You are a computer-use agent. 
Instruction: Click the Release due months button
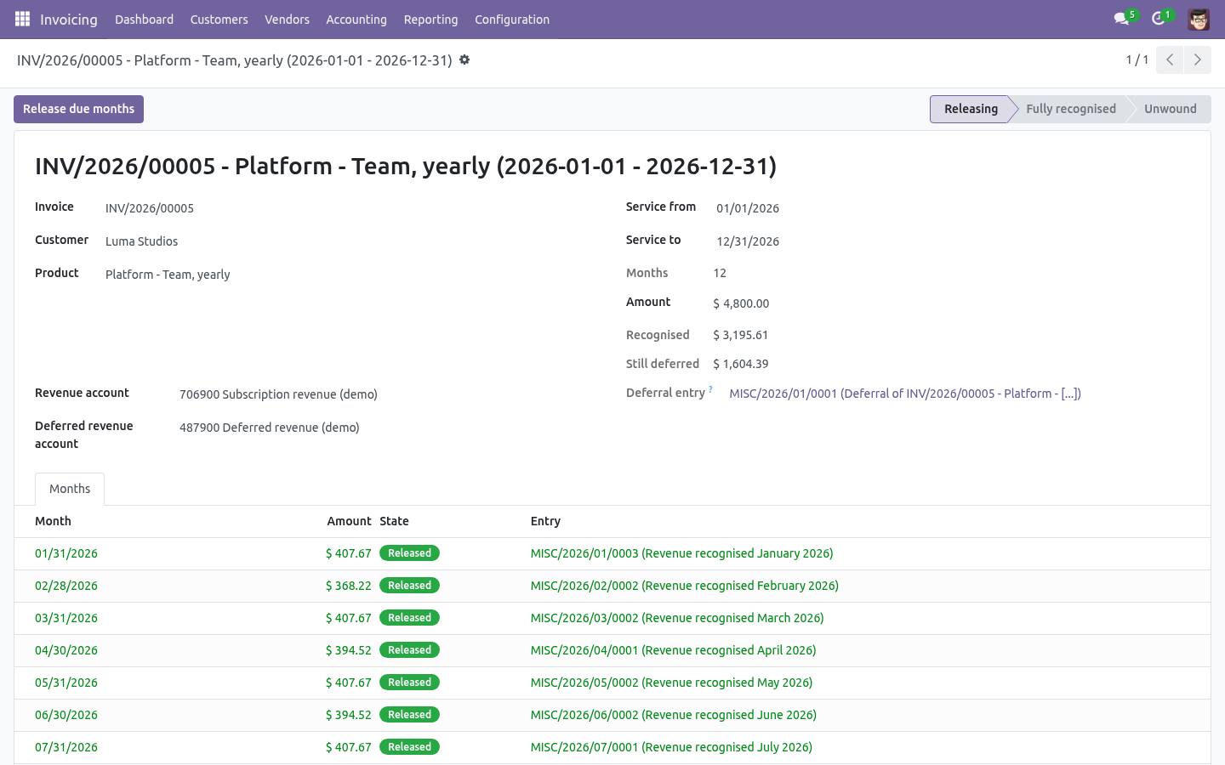coord(78,109)
